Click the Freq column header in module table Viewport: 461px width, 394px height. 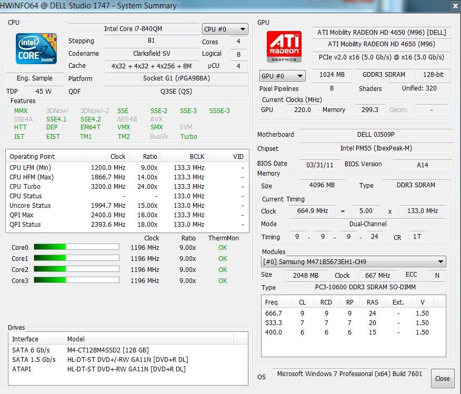point(276,302)
